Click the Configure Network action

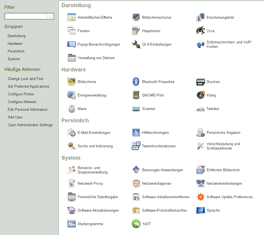click(22, 102)
